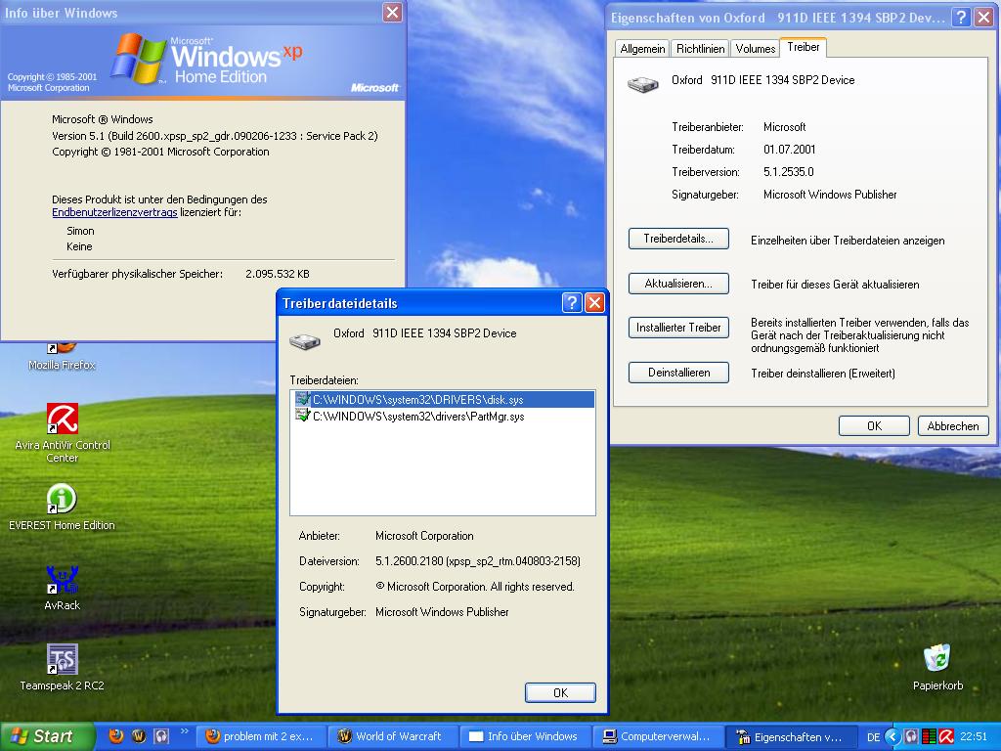
Task: Close the Eigenschaften von Oxford window
Action: click(x=983, y=18)
